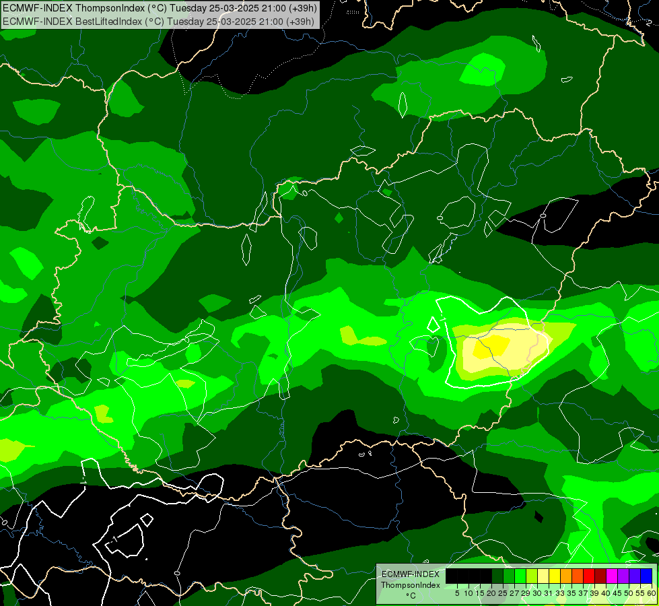Click the legend tick label 29

[x=526, y=593]
